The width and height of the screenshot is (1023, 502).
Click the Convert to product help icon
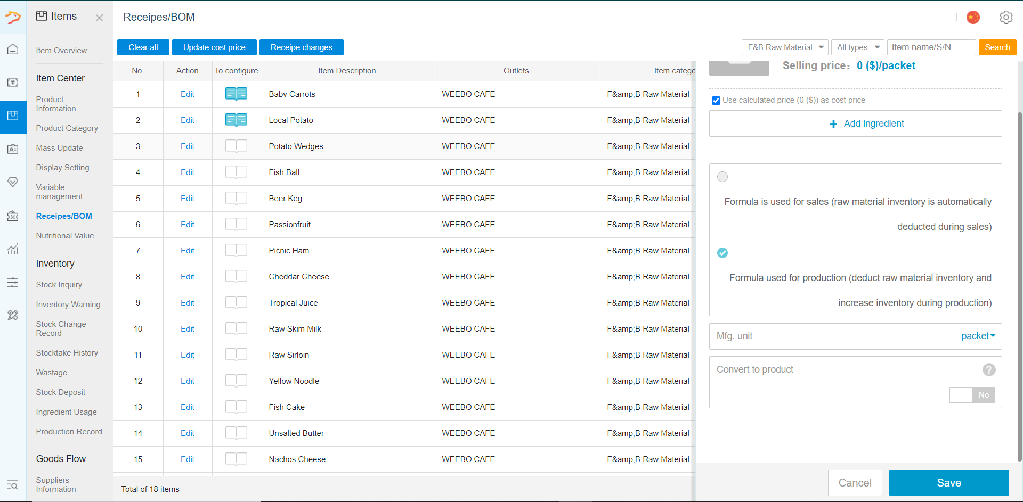[x=989, y=369]
